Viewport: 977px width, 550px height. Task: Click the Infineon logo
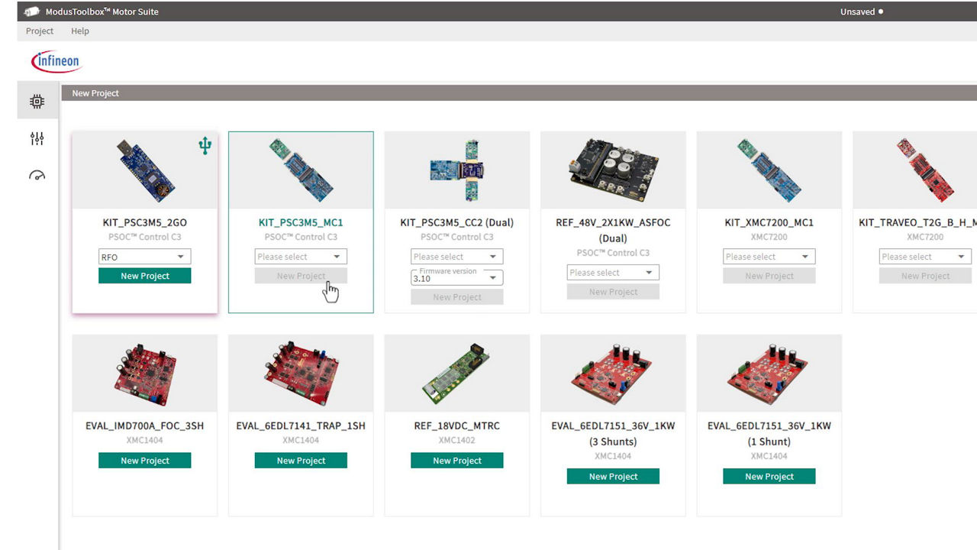[56, 61]
